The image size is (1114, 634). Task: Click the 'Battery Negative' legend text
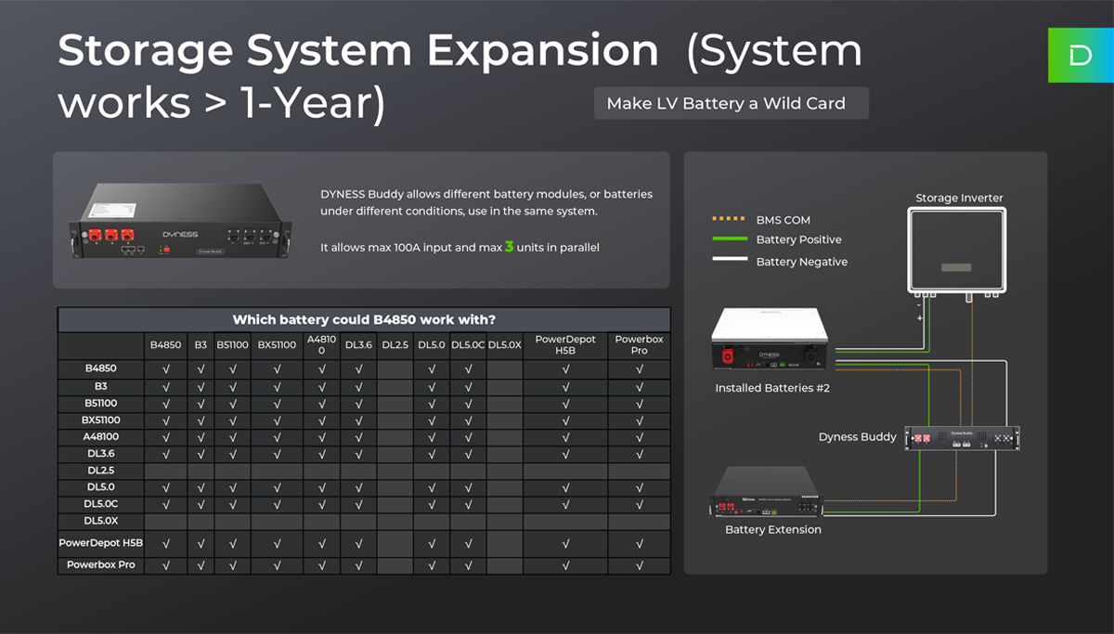(802, 262)
